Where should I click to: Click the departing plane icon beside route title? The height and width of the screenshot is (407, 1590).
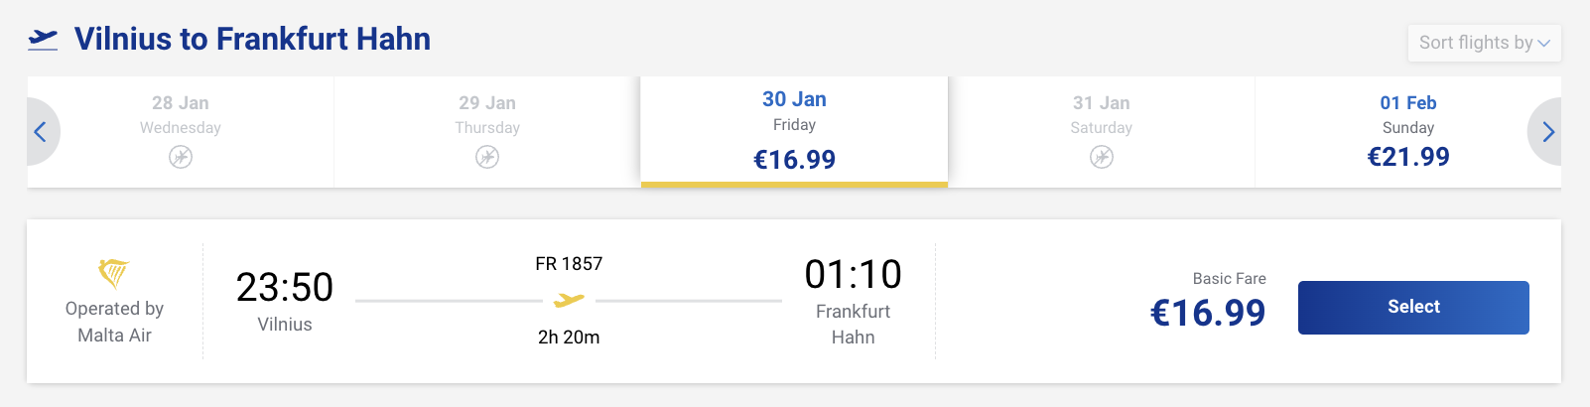pos(43,39)
